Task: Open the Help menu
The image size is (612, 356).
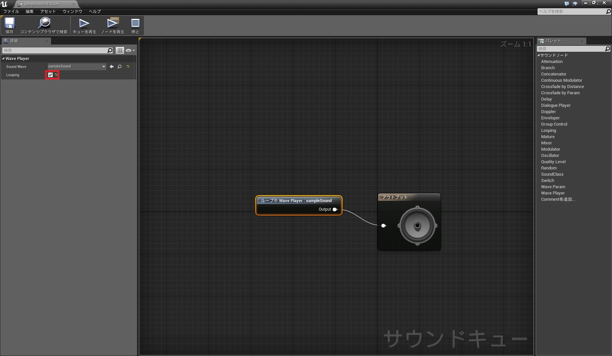Action: pyautogui.click(x=95, y=11)
